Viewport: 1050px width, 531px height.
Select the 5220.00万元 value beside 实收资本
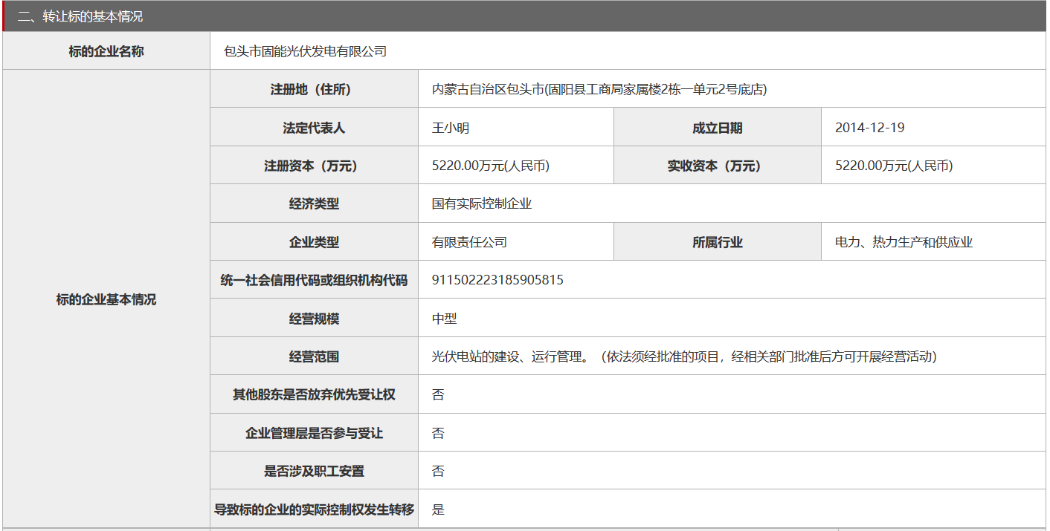pyautogui.click(x=894, y=166)
